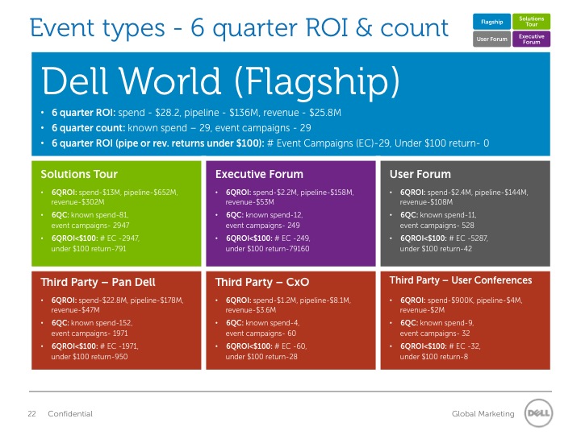Select User Conferences 'spend-$900K, pipeline-$4M' text
Image resolution: width=581 pixels, height=435 pixels.
point(474,300)
